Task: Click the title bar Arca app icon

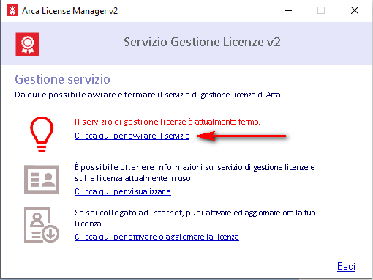Action: tap(12, 10)
